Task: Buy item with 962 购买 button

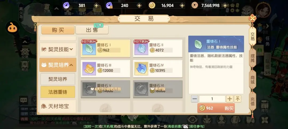Action: pyautogui.click(x=216, y=108)
